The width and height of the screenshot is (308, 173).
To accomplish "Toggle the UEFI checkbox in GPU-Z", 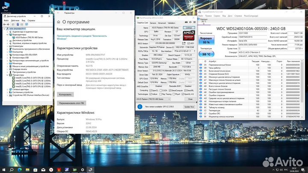I will pyautogui.click(x=188, y=43).
